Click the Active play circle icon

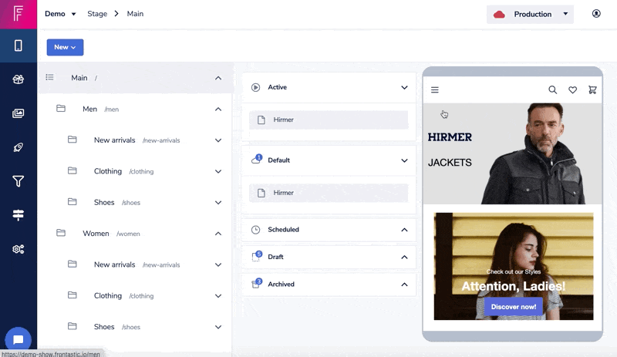tap(256, 87)
